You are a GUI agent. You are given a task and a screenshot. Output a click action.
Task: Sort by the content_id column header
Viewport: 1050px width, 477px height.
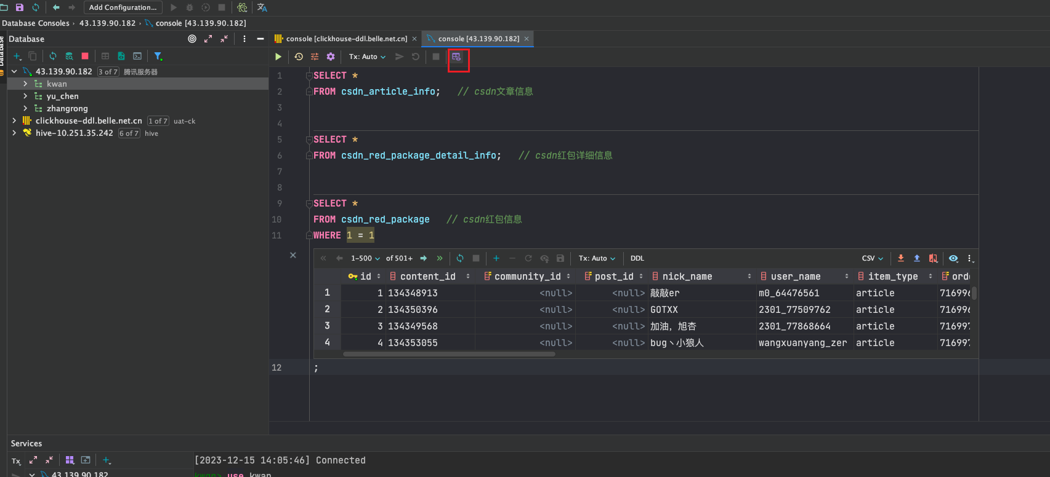430,277
